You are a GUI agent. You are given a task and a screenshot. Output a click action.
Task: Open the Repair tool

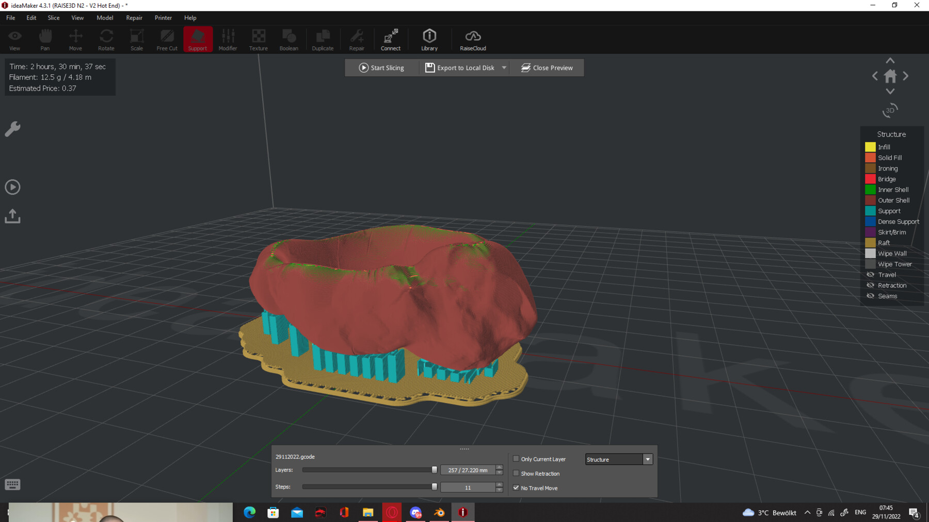(357, 39)
